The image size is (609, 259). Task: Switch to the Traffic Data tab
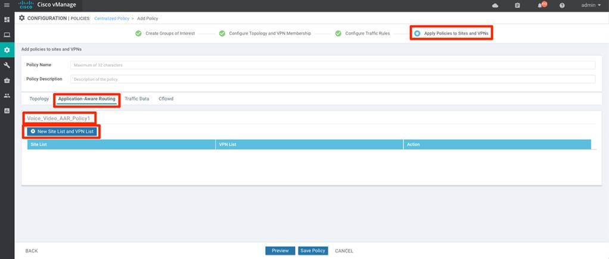(136, 99)
